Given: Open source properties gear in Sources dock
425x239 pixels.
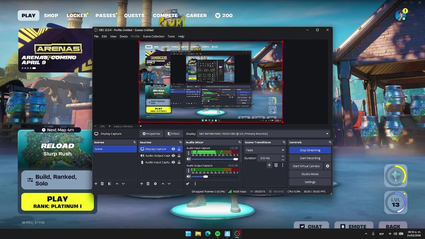Looking at the screenshot, I should [155, 184].
